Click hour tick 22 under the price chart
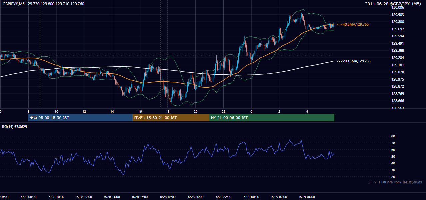 (223, 111)
